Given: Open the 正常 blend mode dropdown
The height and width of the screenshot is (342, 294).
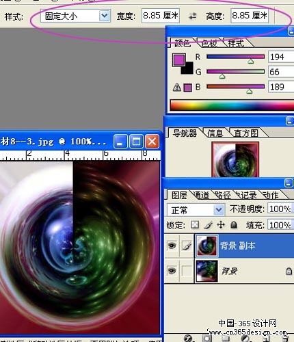Looking at the screenshot, I should [x=196, y=210].
